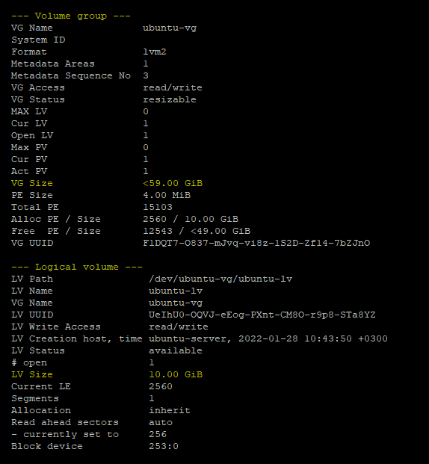The width and height of the screenshot is (429, 464).
Task: Click the 'Logical volume' section header
Action: [77, 267]
